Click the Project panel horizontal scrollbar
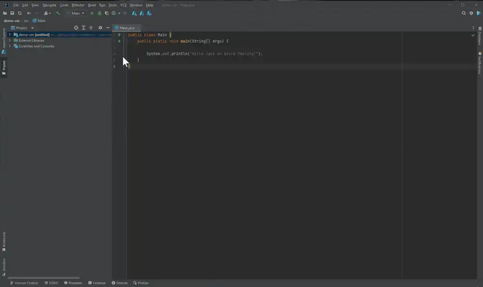 (43, 278)
